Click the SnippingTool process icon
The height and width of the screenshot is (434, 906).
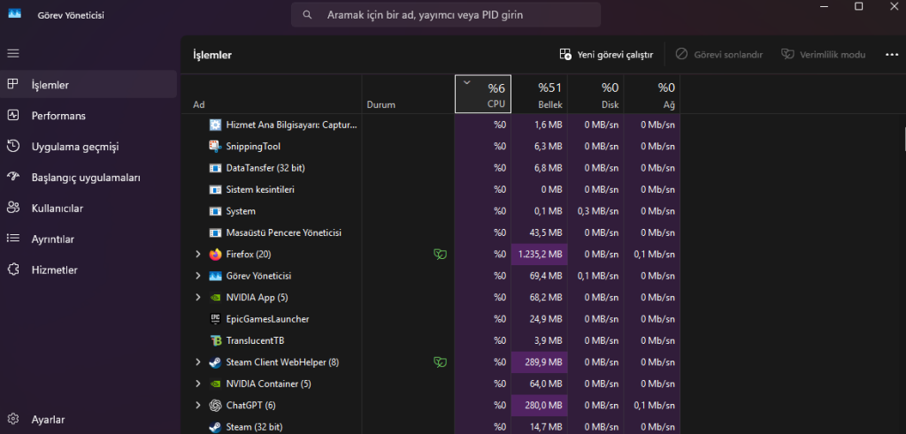coord(215,147)
